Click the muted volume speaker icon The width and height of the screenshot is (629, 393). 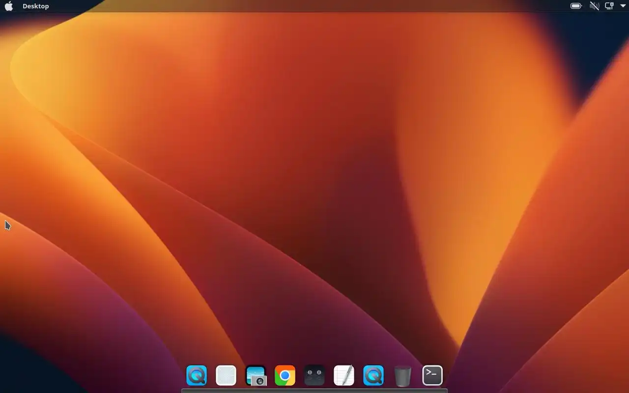pyautogui.click(x=594, y=6)
